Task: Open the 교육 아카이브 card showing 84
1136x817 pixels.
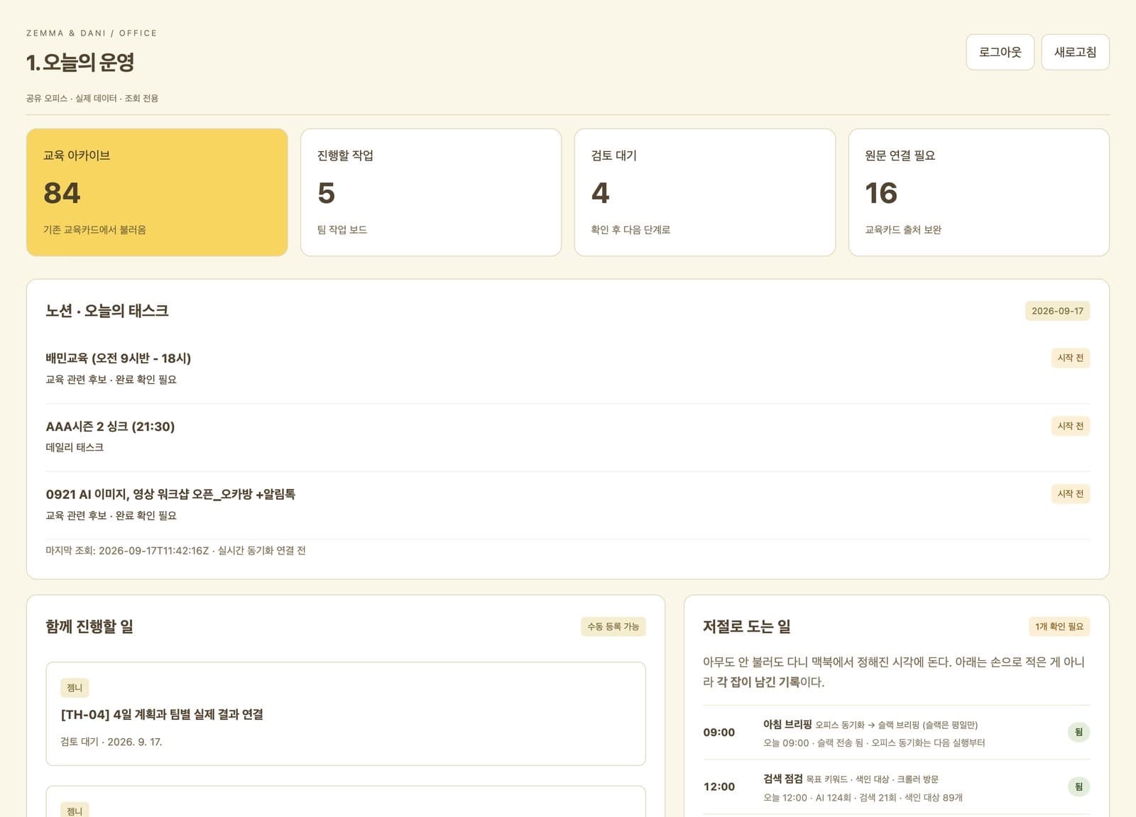Action: (157, 192)
